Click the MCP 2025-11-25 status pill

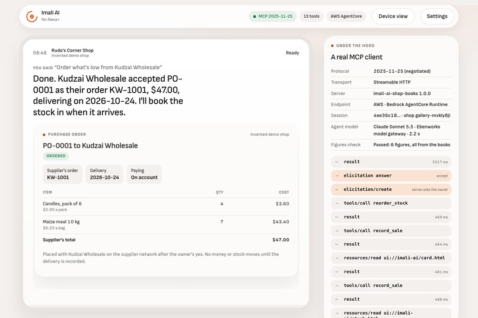(x=273, y=17)
